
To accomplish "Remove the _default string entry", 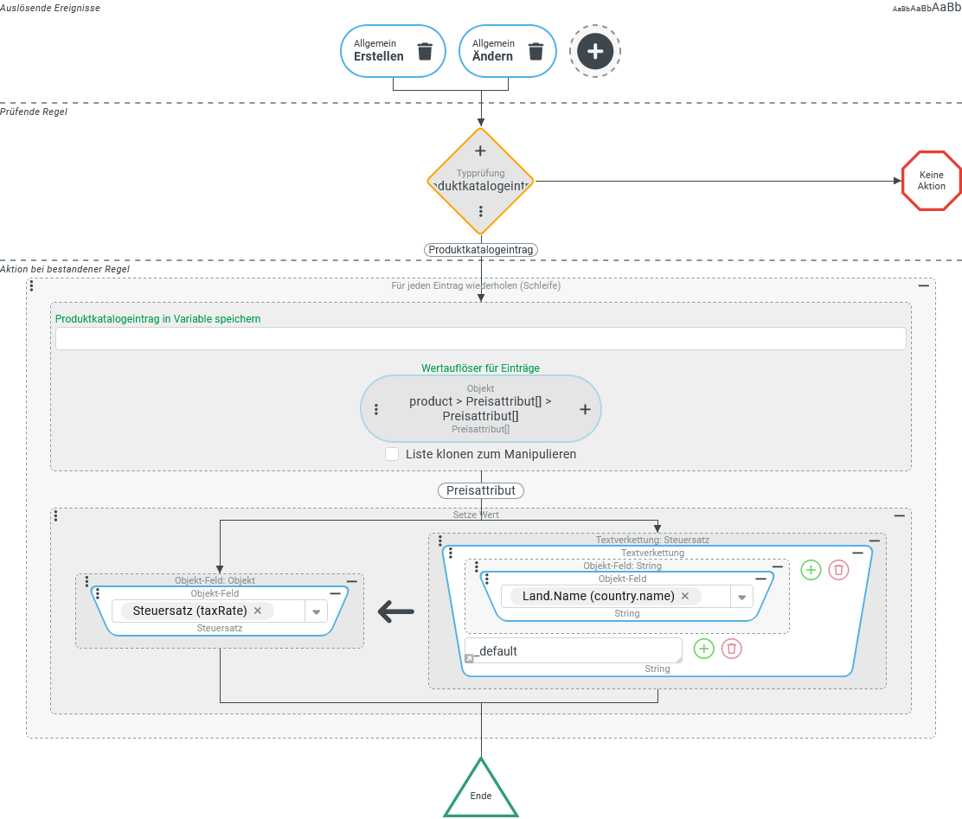I will [731, 649].
